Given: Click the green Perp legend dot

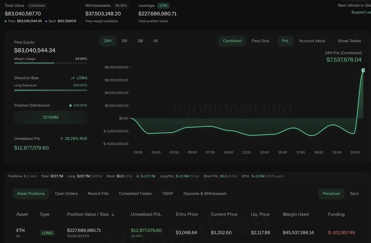Looking at the screenshot, I should tap(6, 21).
